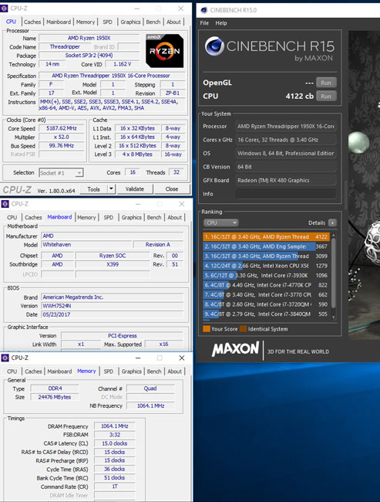
Task: Select CPU tab in Mainboard CPU-Z window
Action: point(12,217)
